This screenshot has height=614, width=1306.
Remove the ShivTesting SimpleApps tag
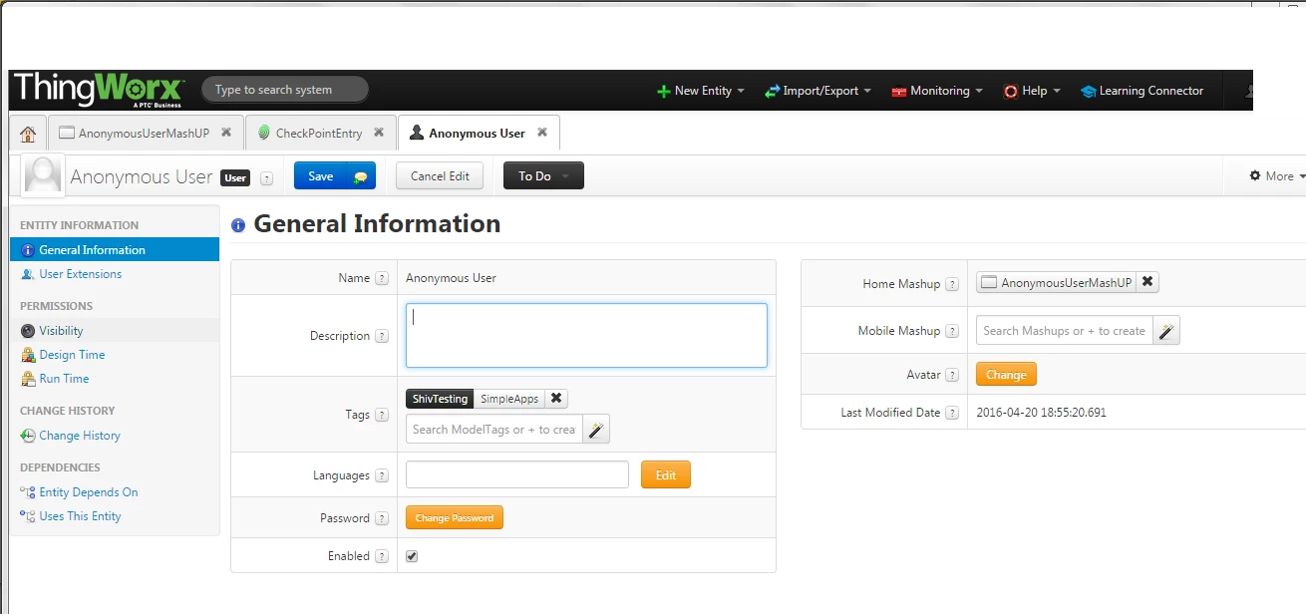(x=556, y=399)
